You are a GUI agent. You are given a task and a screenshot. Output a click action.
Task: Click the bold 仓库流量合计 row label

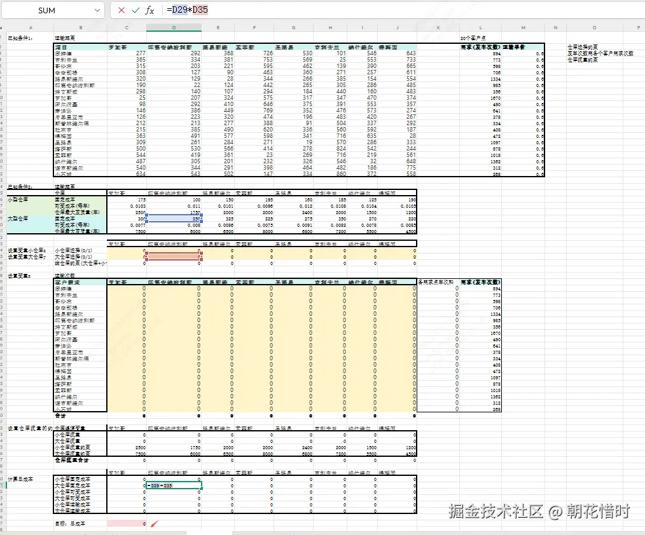point(72,460)
